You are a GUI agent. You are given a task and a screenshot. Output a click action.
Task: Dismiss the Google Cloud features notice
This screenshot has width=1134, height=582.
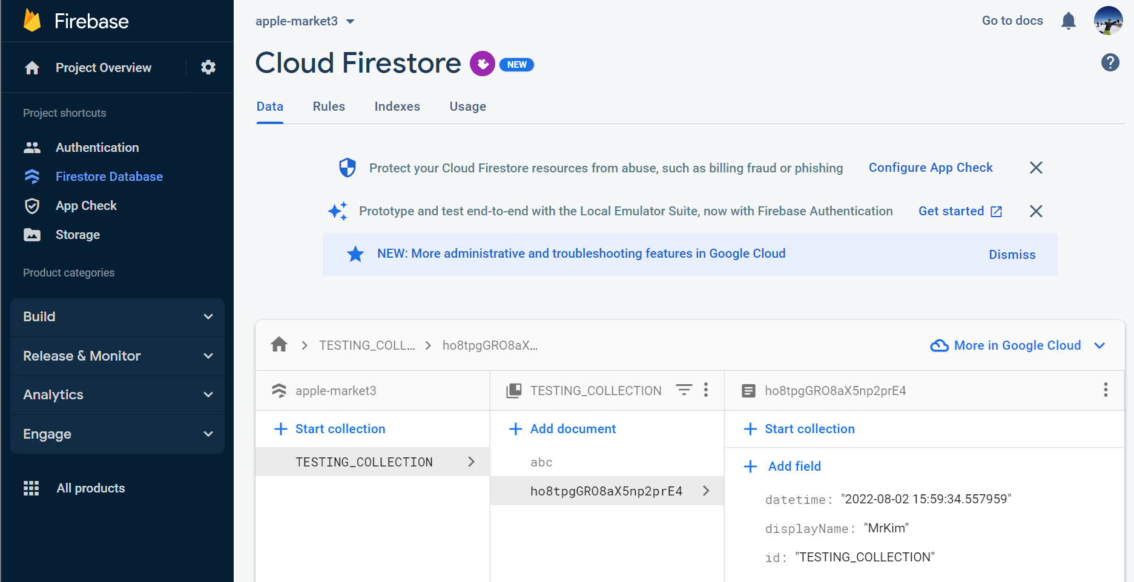coord(1012,255)
